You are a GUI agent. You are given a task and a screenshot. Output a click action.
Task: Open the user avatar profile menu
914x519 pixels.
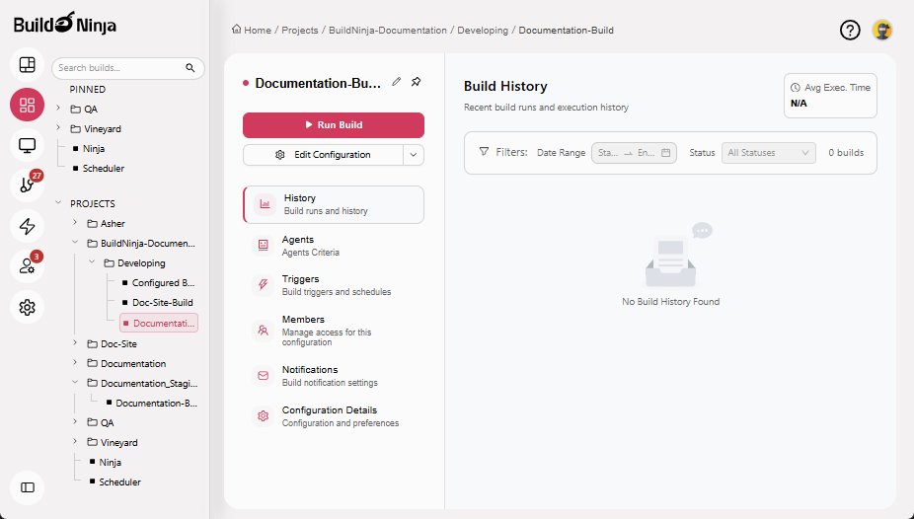click(x=882, y=30)
